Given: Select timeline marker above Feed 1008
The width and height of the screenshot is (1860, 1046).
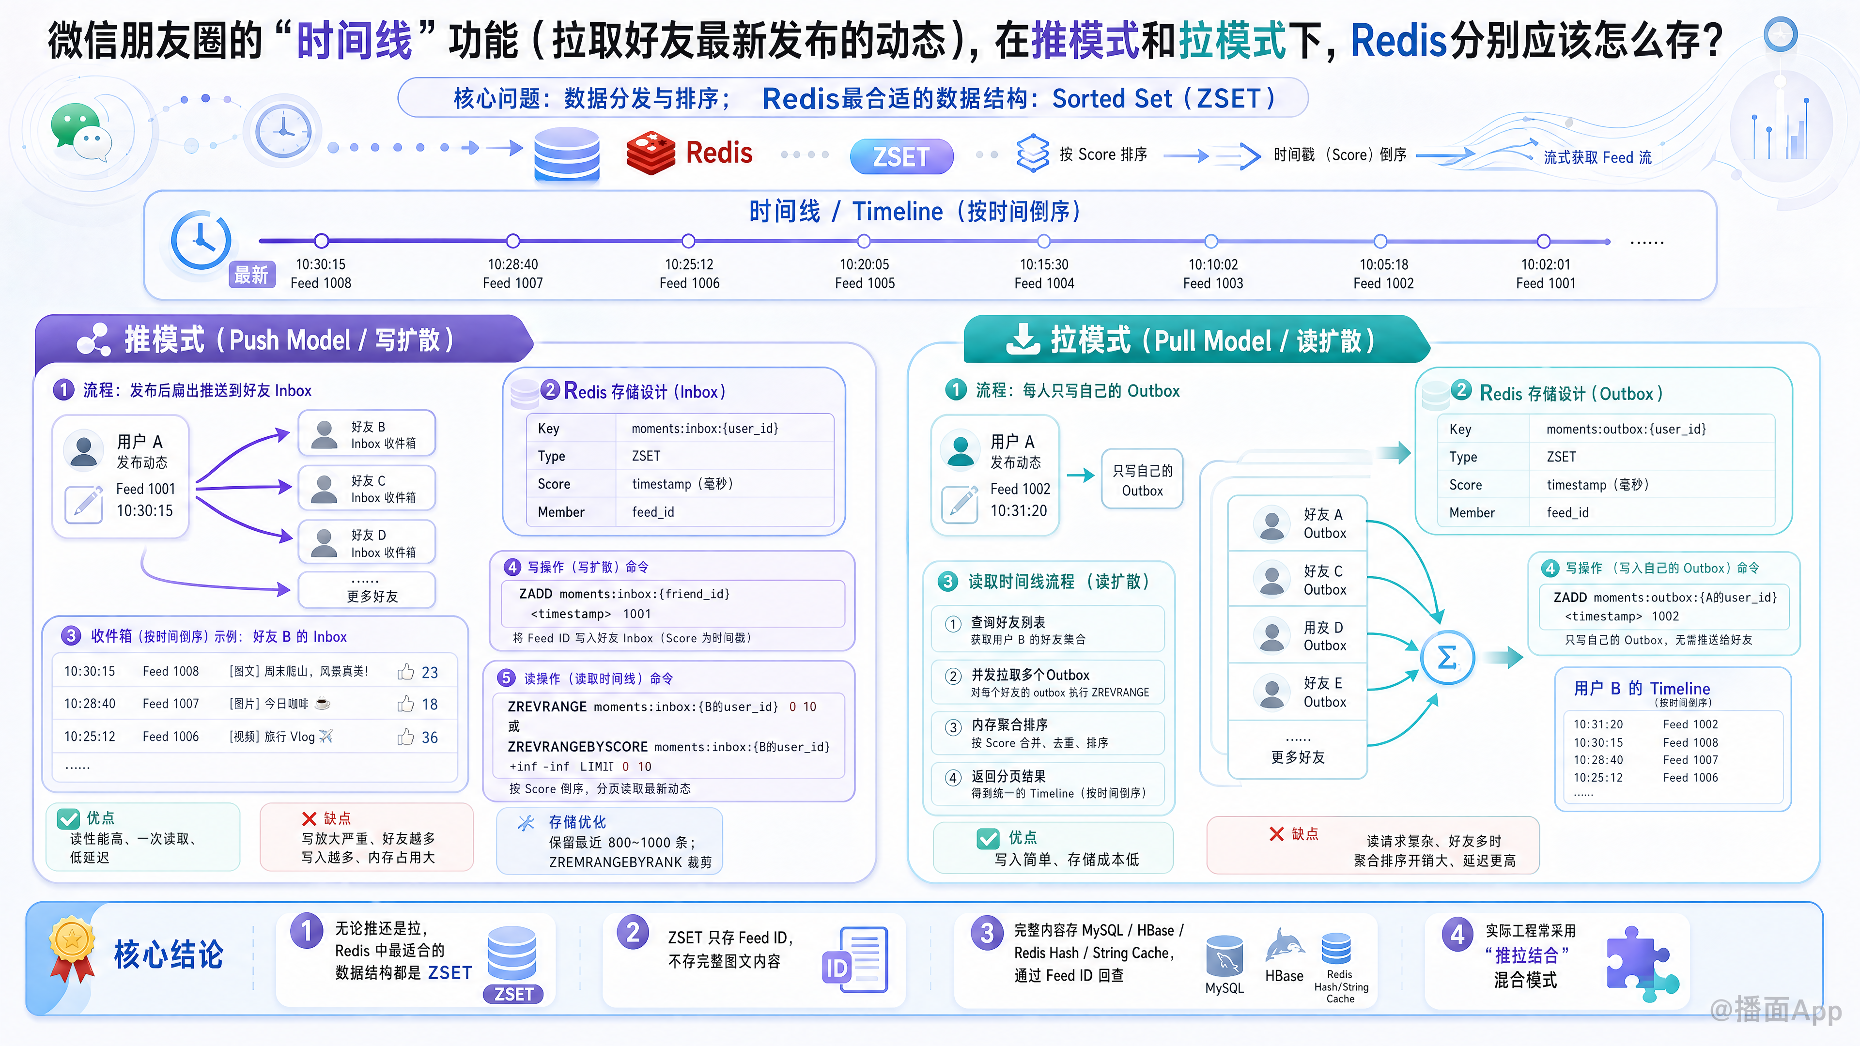Looking at the screenshot, I should coord(322,240).
